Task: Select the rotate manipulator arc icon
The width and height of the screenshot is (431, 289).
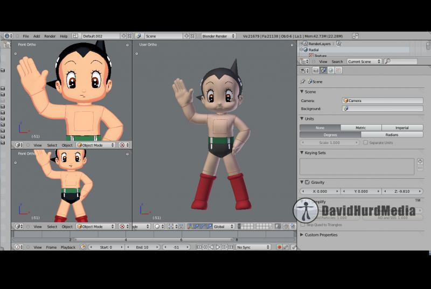Action: point(203,227)
